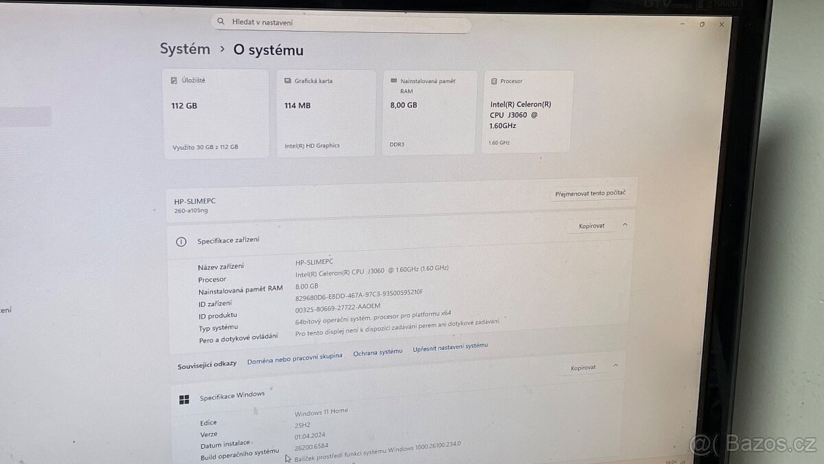Select the O systému breadcrumb item
Image resolution: width=824 pixels, height=464 pixels.
266,49
